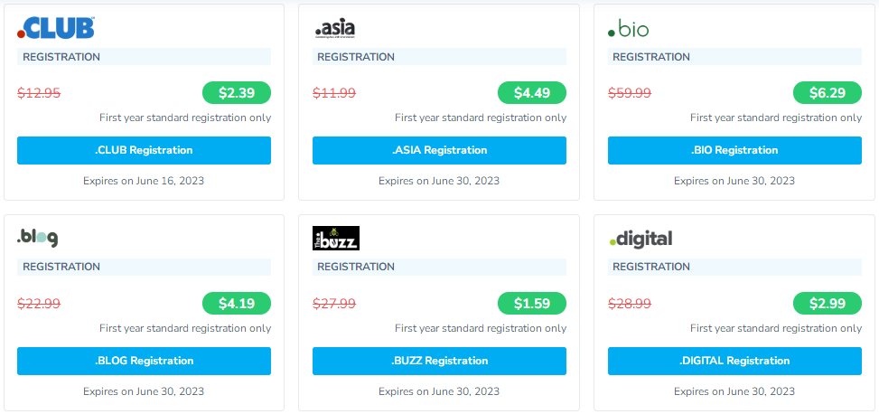Click the .blog domain logo

(38, 239)
